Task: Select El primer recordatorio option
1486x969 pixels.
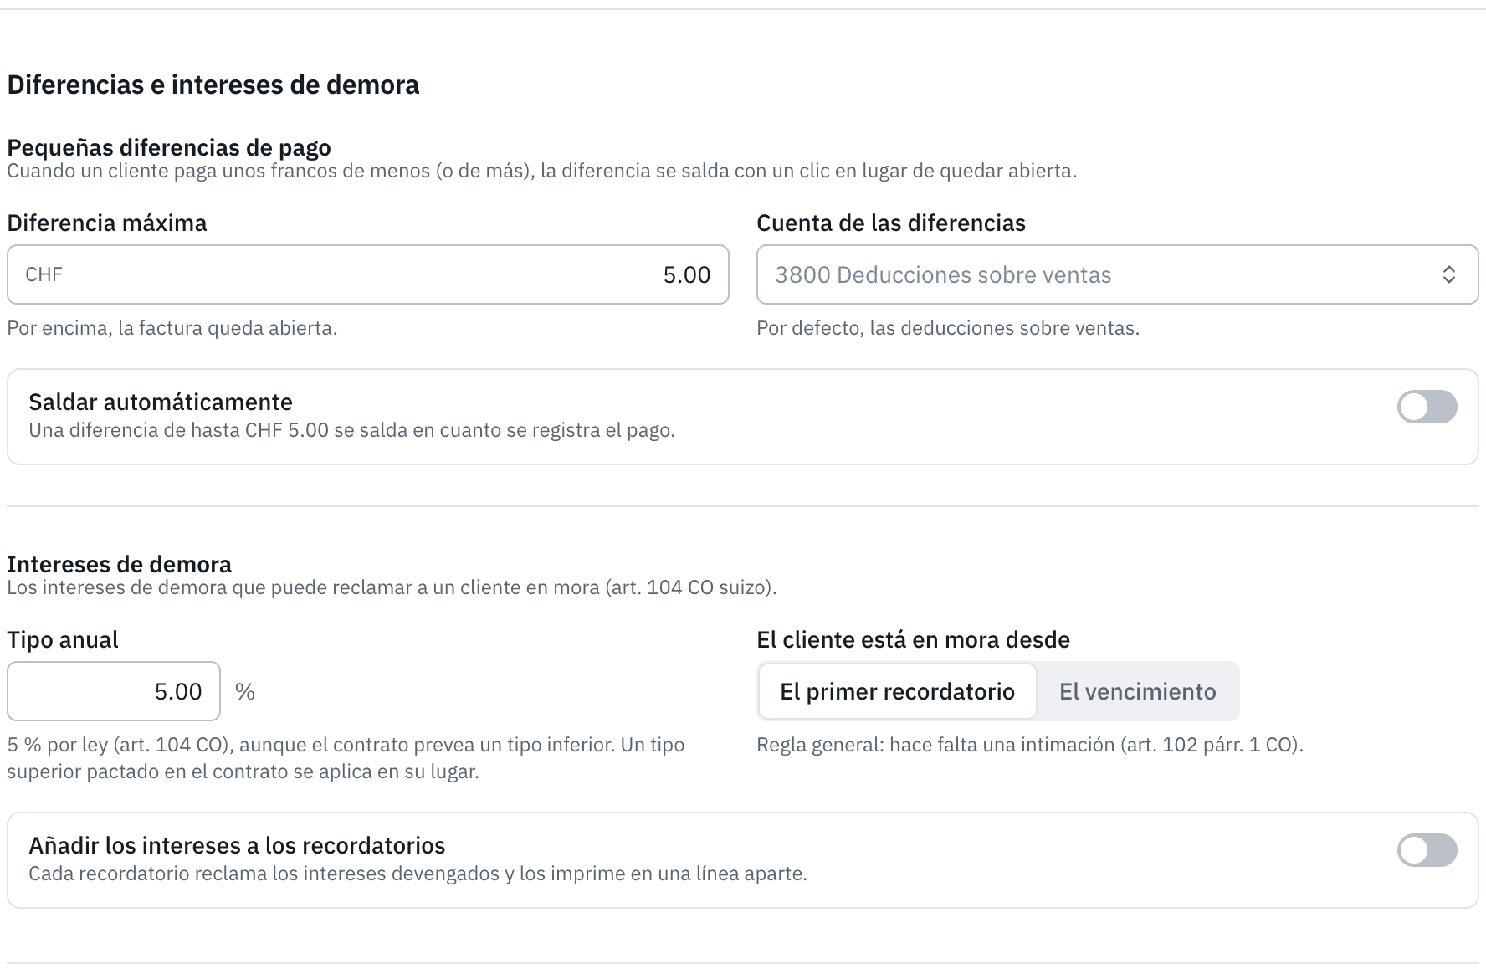Action: click(x=897, y=691)
